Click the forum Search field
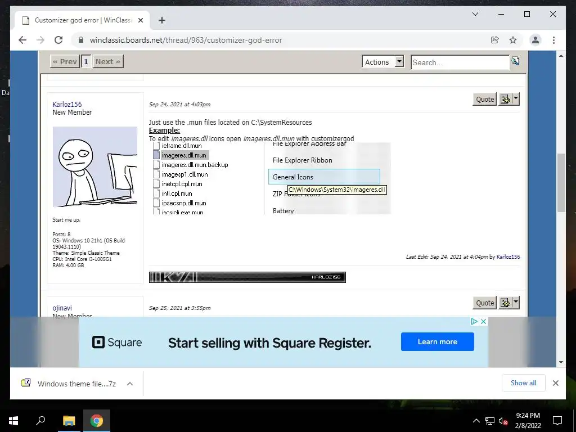576x432 pixels. click(x=460, y=62)
